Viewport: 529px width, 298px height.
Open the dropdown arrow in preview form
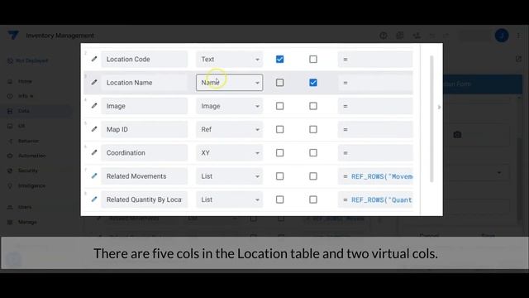pyautogui.click(x=499, y=173)
